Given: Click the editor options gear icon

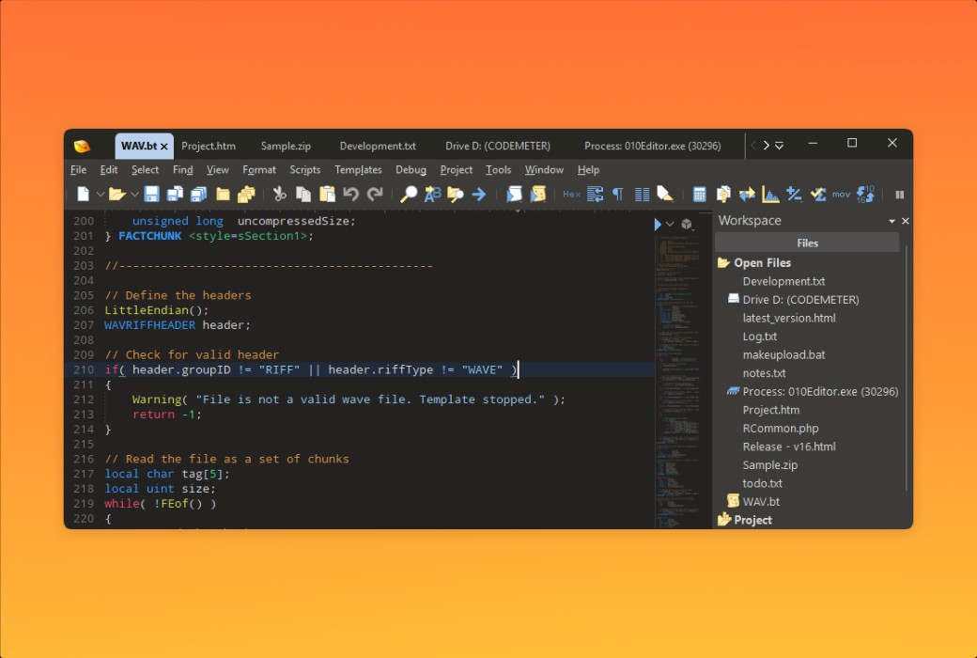Looking at the screenshot, I should tap(686, 224).
